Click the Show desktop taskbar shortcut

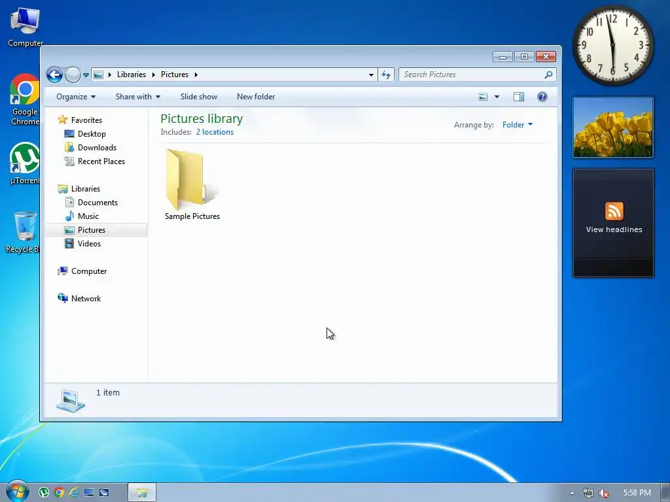[x=89, y=493]
